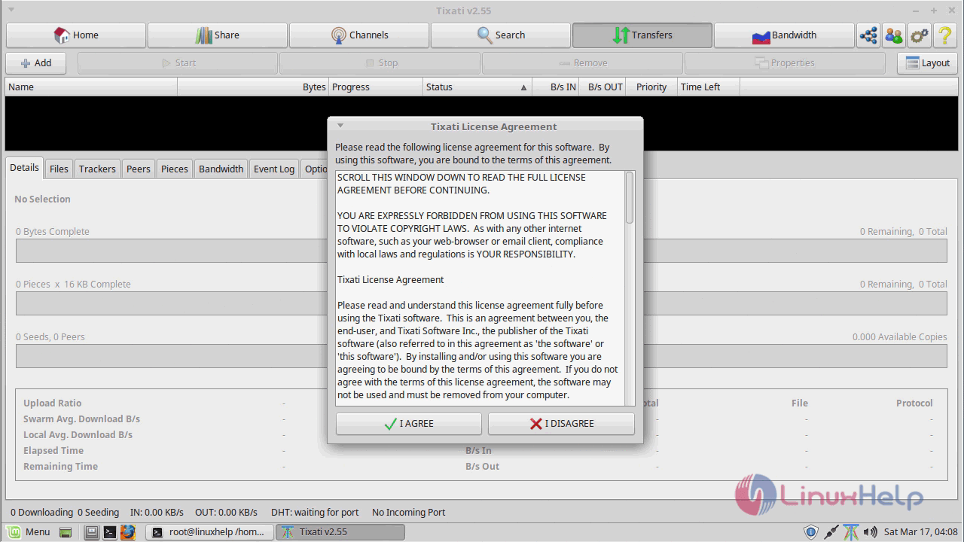Sort by the Progress column header
This screenshot has width=964, height=542.
376,87
